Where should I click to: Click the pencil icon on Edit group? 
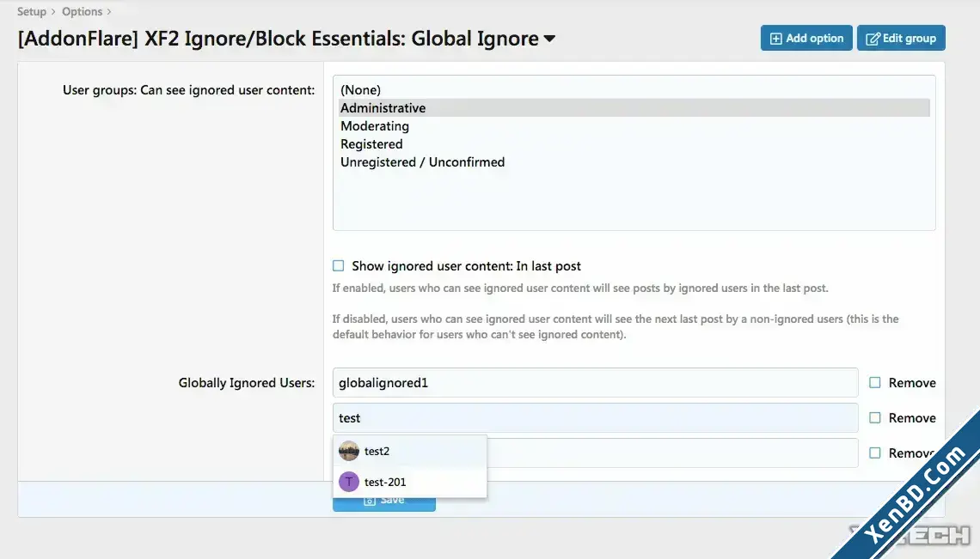click(x=873, y=39)
